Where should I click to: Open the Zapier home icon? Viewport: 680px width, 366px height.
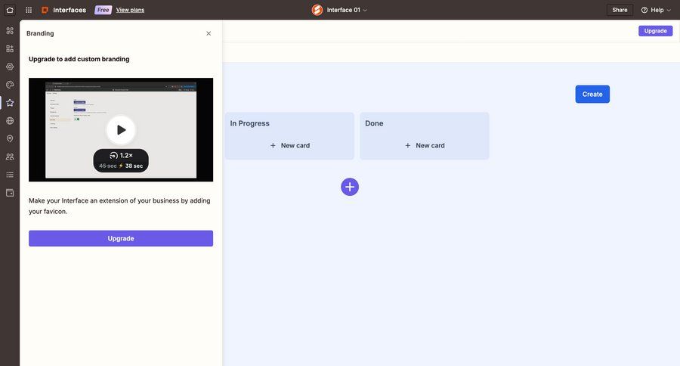click(x=10, y=10)
